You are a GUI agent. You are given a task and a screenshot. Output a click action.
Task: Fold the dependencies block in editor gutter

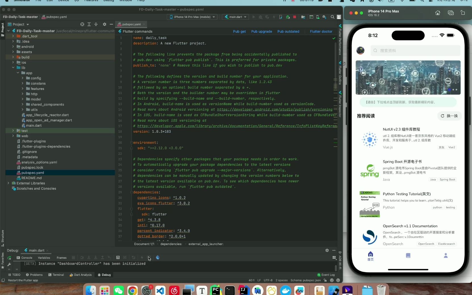coord(131,192)
